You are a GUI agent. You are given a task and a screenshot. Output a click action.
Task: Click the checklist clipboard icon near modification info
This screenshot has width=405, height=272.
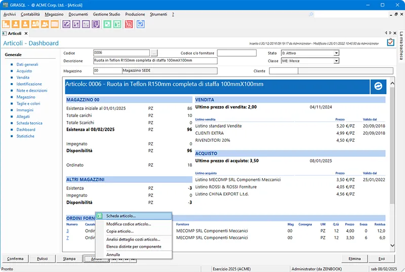(x=390, y=42)
